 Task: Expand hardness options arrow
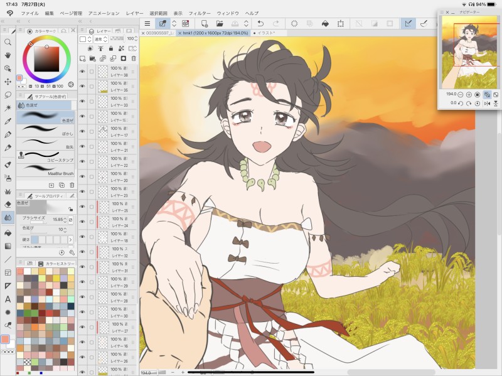coord(70,239)
